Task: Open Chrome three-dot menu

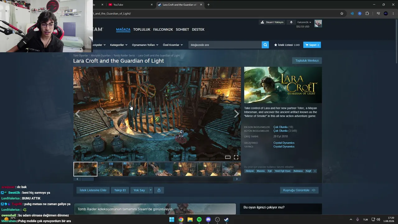Action: (x=393, y=13)
